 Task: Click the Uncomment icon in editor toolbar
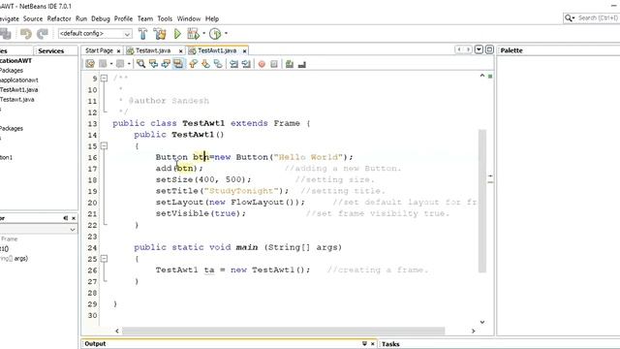(x=301, y=64)
